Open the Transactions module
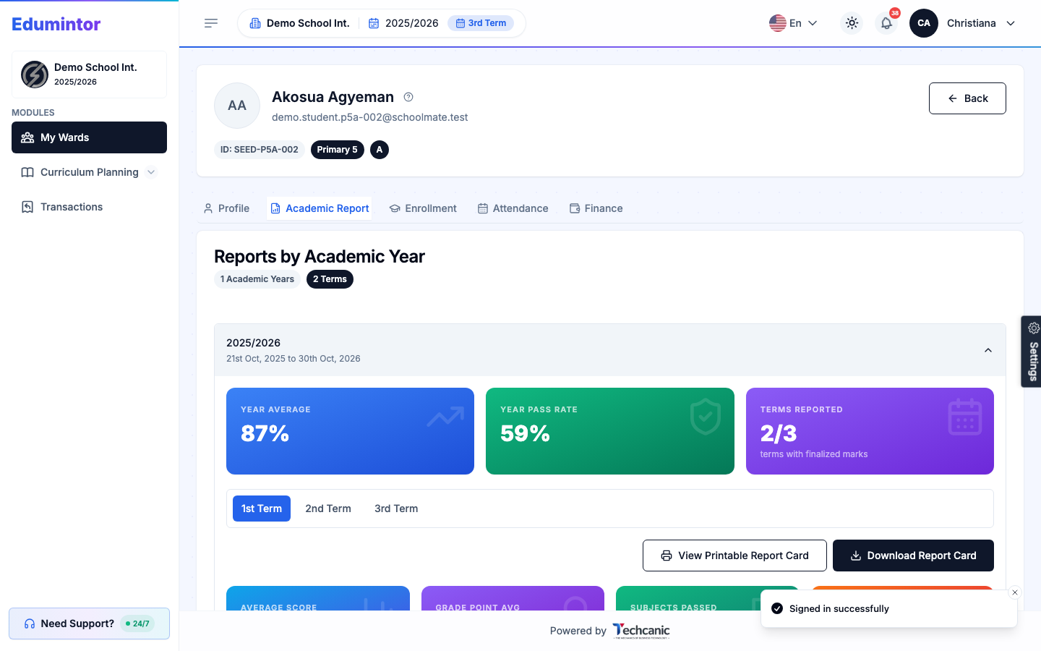Viewport: 1041px width, 651px height. point(89,207)
